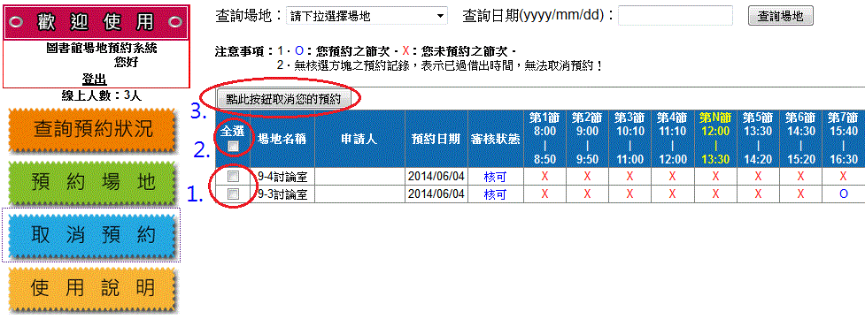Click the 第1節 X in 9-4討論室 row

point(544,177)
